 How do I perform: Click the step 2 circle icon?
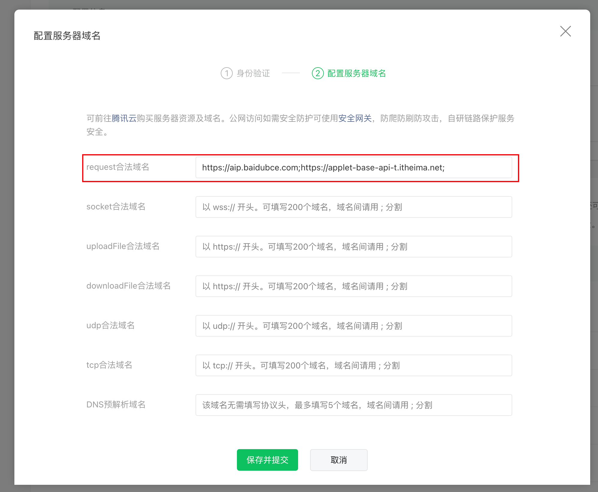tap(318, 73)
